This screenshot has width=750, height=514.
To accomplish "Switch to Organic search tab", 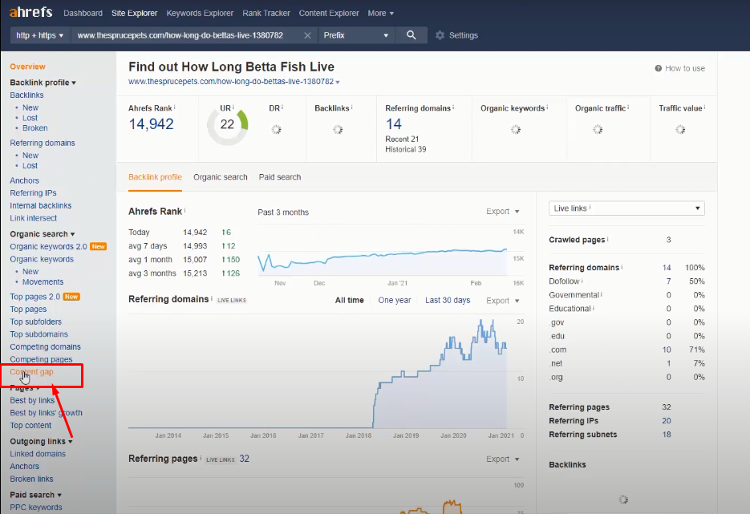I will click(221, 177).
